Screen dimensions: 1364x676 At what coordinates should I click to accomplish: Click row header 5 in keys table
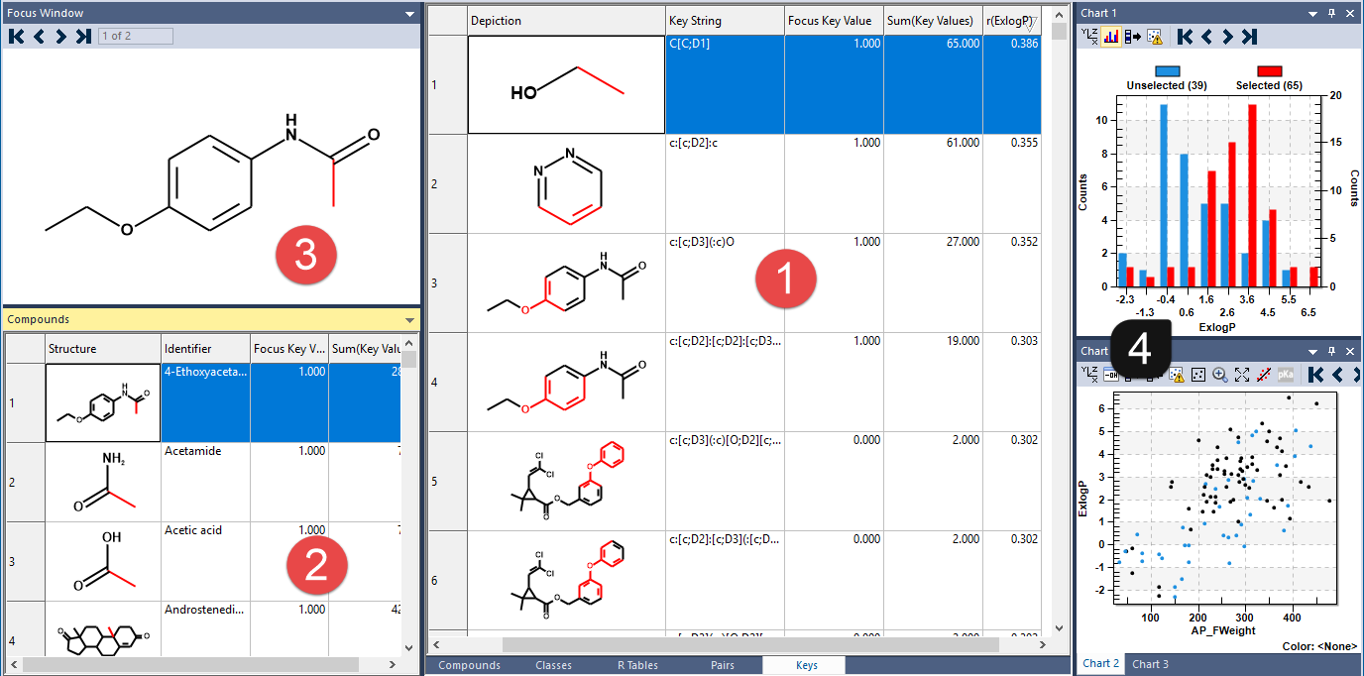447,482
